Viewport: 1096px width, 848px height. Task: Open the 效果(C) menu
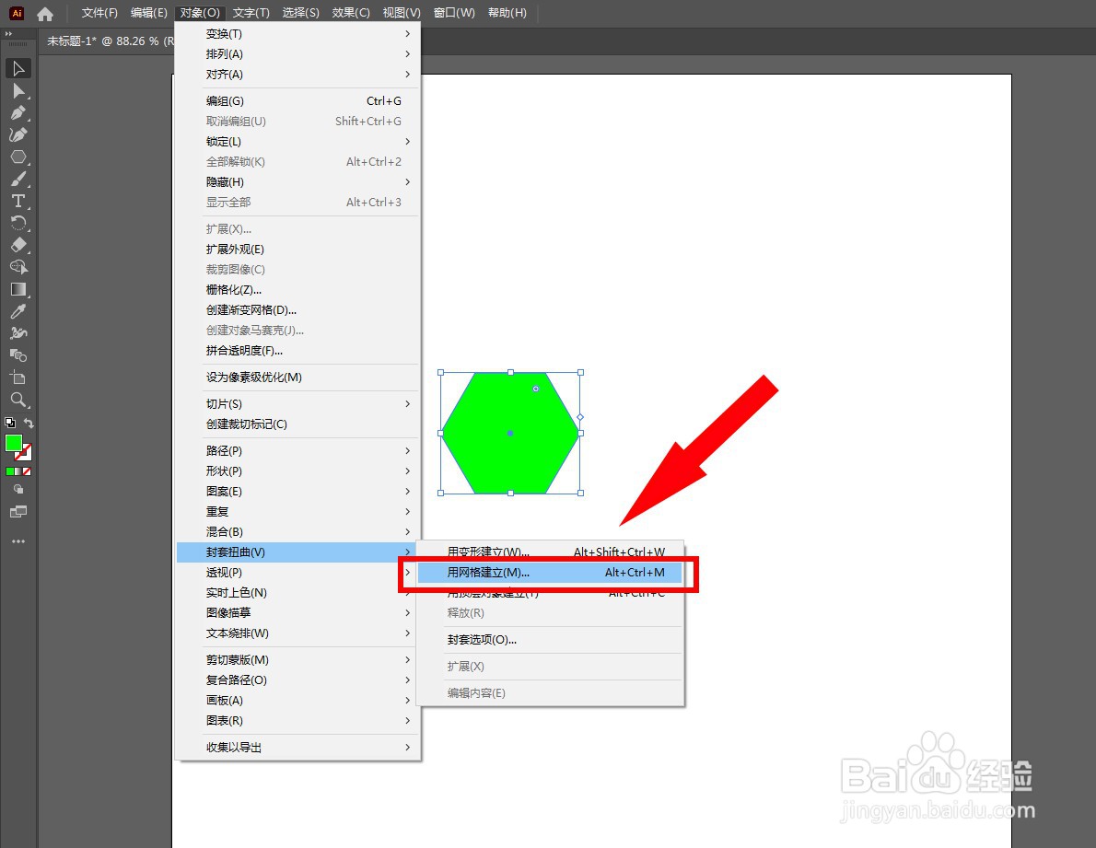coord(351,13)
